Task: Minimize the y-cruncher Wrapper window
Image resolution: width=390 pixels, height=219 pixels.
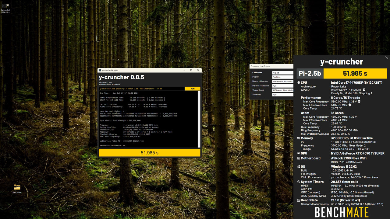Action: click(x=184, y=70)
